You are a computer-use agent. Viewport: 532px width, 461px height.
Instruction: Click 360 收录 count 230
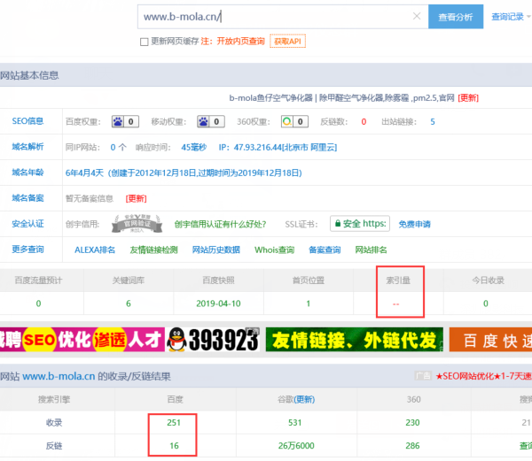pyautogui.click(x=412, y=422)
